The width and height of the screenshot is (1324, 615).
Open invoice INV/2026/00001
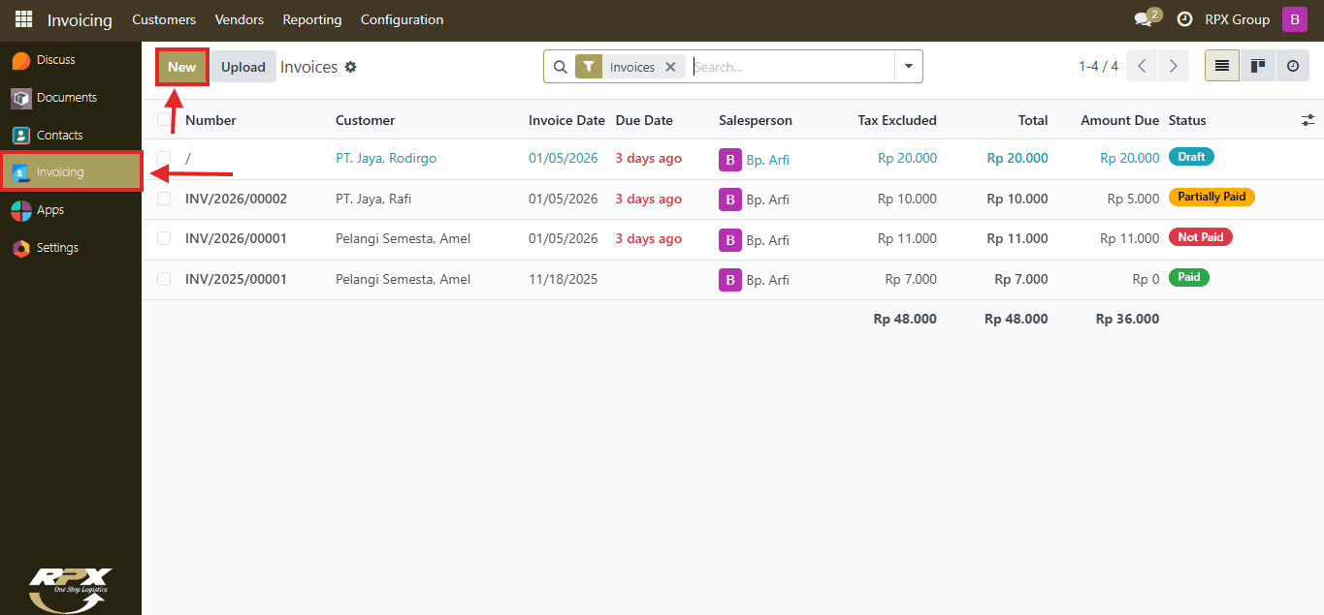(237, 238)
